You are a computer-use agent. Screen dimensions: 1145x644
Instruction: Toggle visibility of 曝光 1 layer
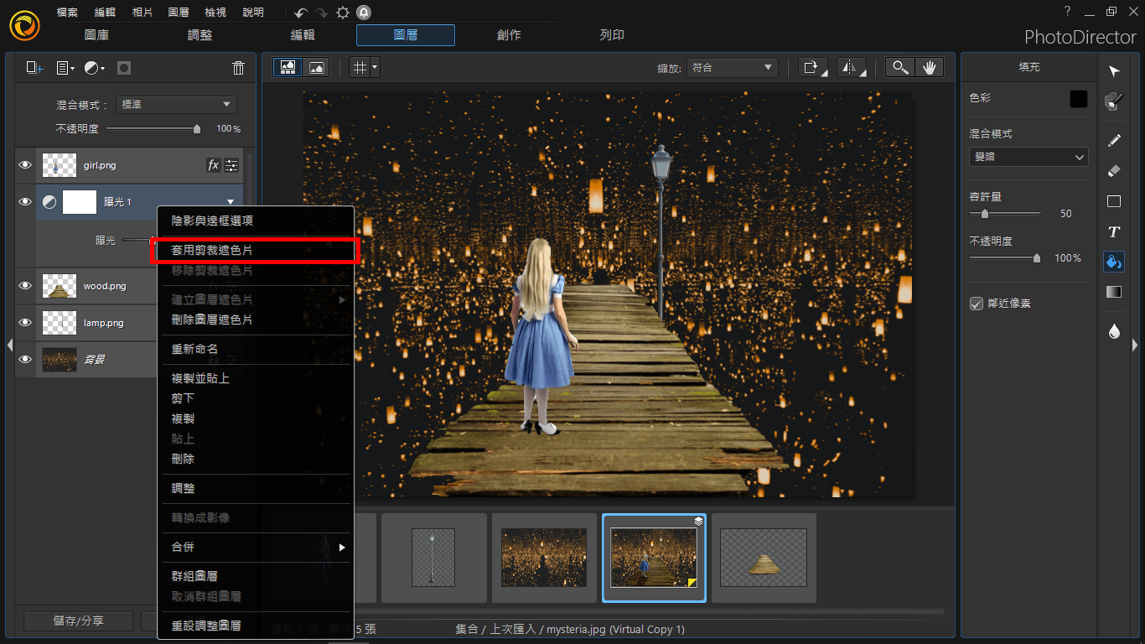click(25, 202)
